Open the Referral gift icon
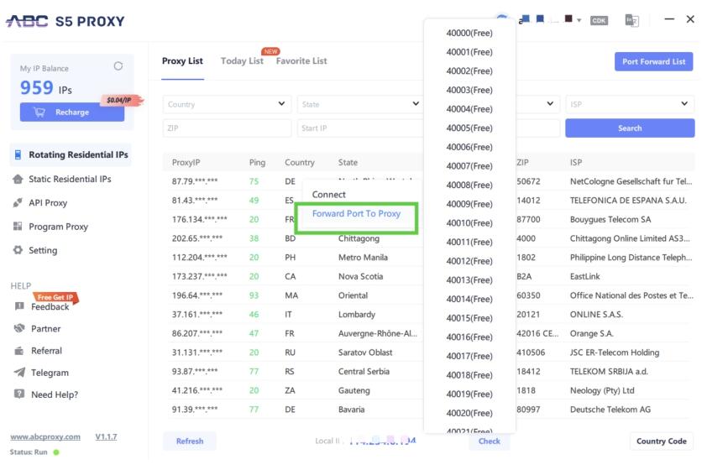 [x=19, y=351]
